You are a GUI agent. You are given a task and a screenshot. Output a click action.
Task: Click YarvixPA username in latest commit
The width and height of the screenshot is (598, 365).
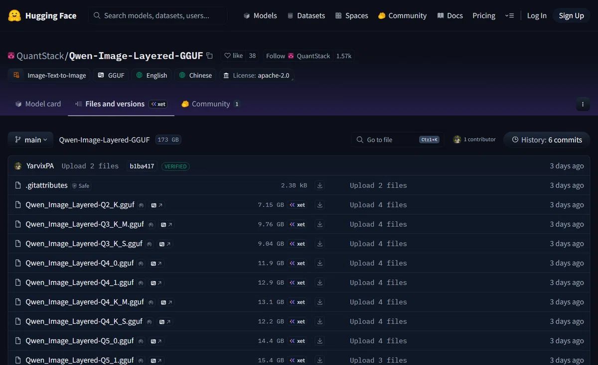coord(40,166)
